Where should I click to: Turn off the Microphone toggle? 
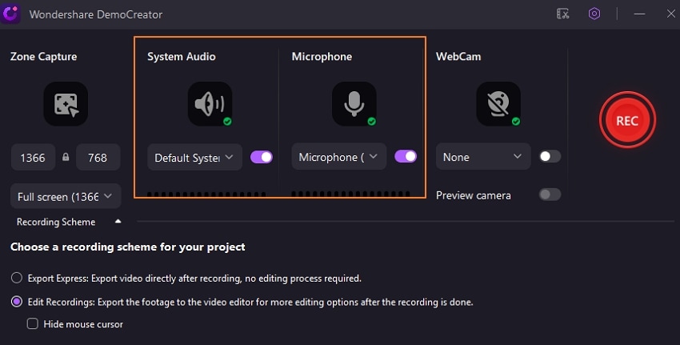point(406,157)
